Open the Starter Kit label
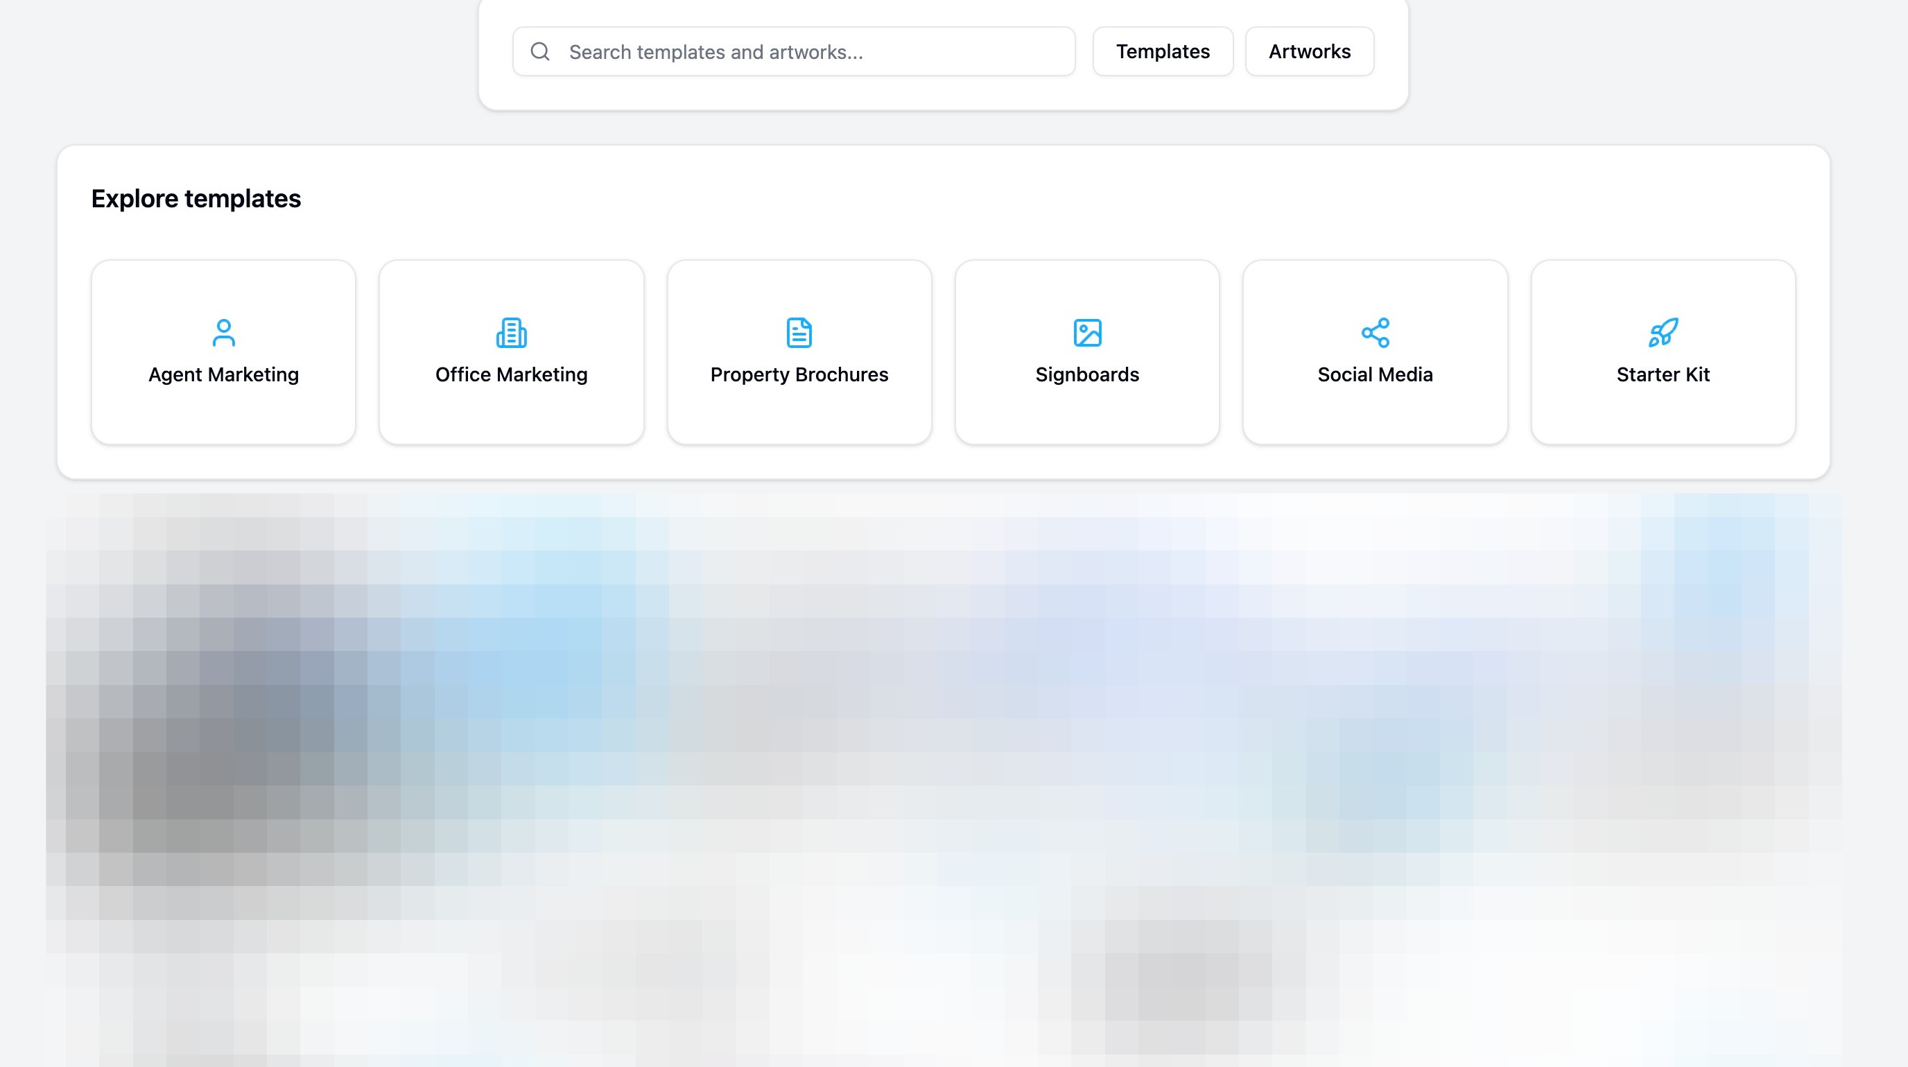The height and width of the screenshot is (1067, 1908). 1663,374
